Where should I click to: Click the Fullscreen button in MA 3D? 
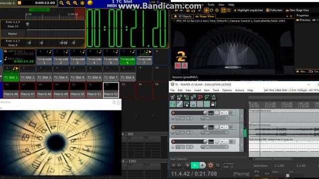[x=274, y=10]
